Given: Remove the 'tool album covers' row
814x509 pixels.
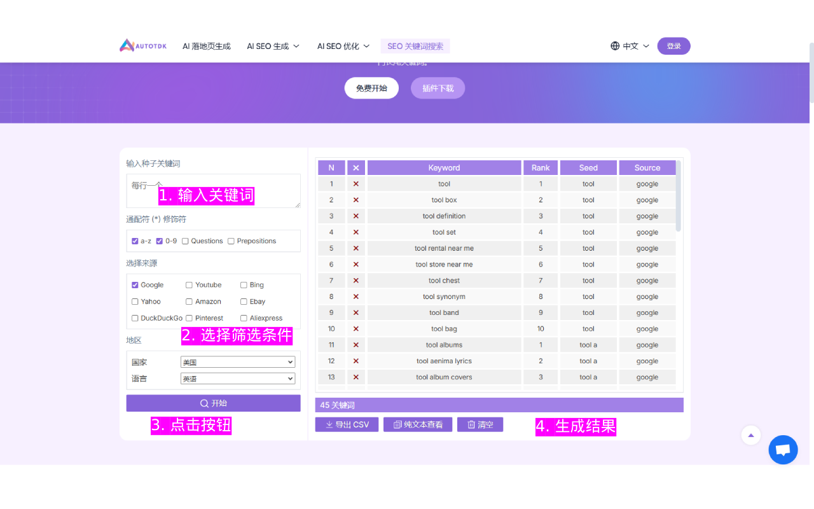Looking at the screenshot, I should [355, 377].
